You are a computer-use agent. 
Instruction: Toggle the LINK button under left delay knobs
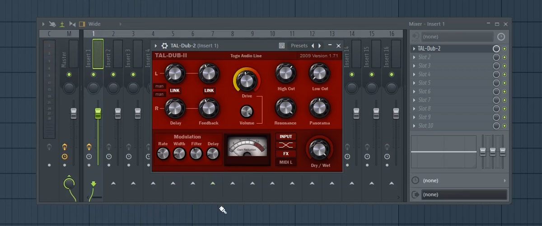[175, 91]
